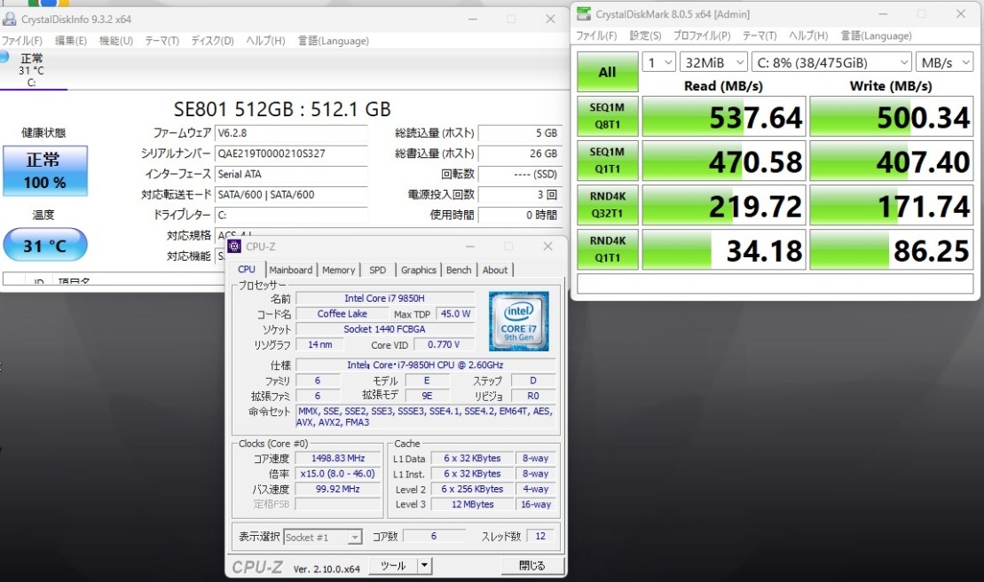
Task: Click multiplier value x15.0 (8.0 - 46.0)
Action: pyautogui.click(x=338, y=474)
